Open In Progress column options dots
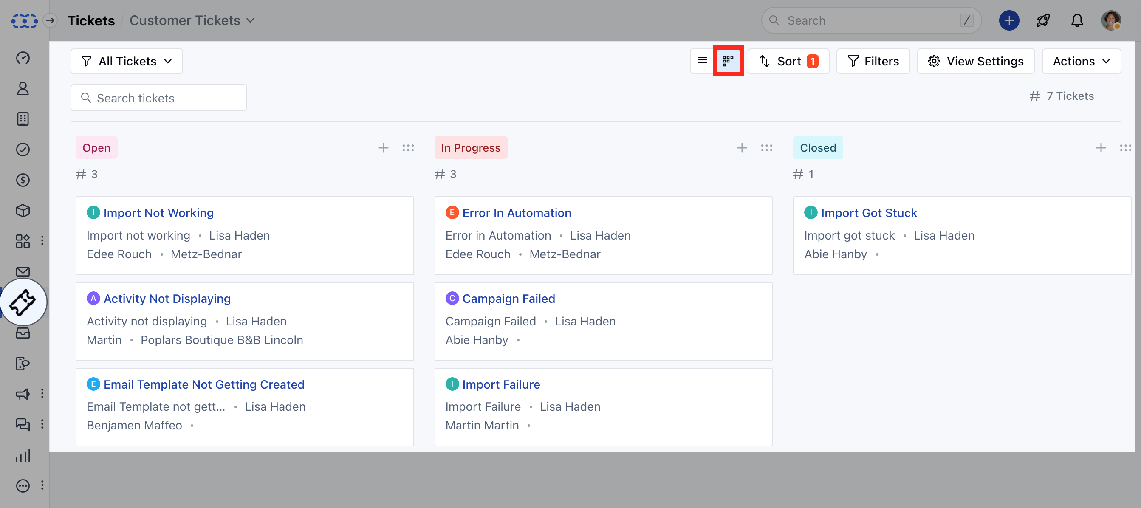Image resolution: width=1141 pixels, height=508 pixels. 767,148
